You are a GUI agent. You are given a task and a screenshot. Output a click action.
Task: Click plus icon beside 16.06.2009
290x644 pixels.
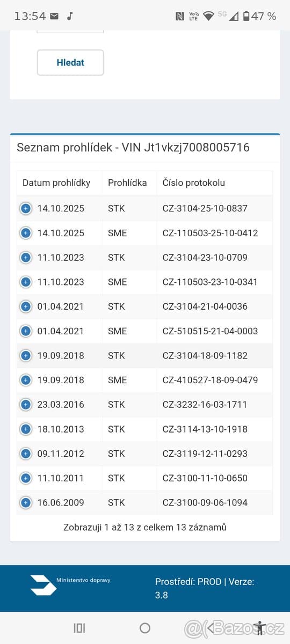(x=25, y=503)
